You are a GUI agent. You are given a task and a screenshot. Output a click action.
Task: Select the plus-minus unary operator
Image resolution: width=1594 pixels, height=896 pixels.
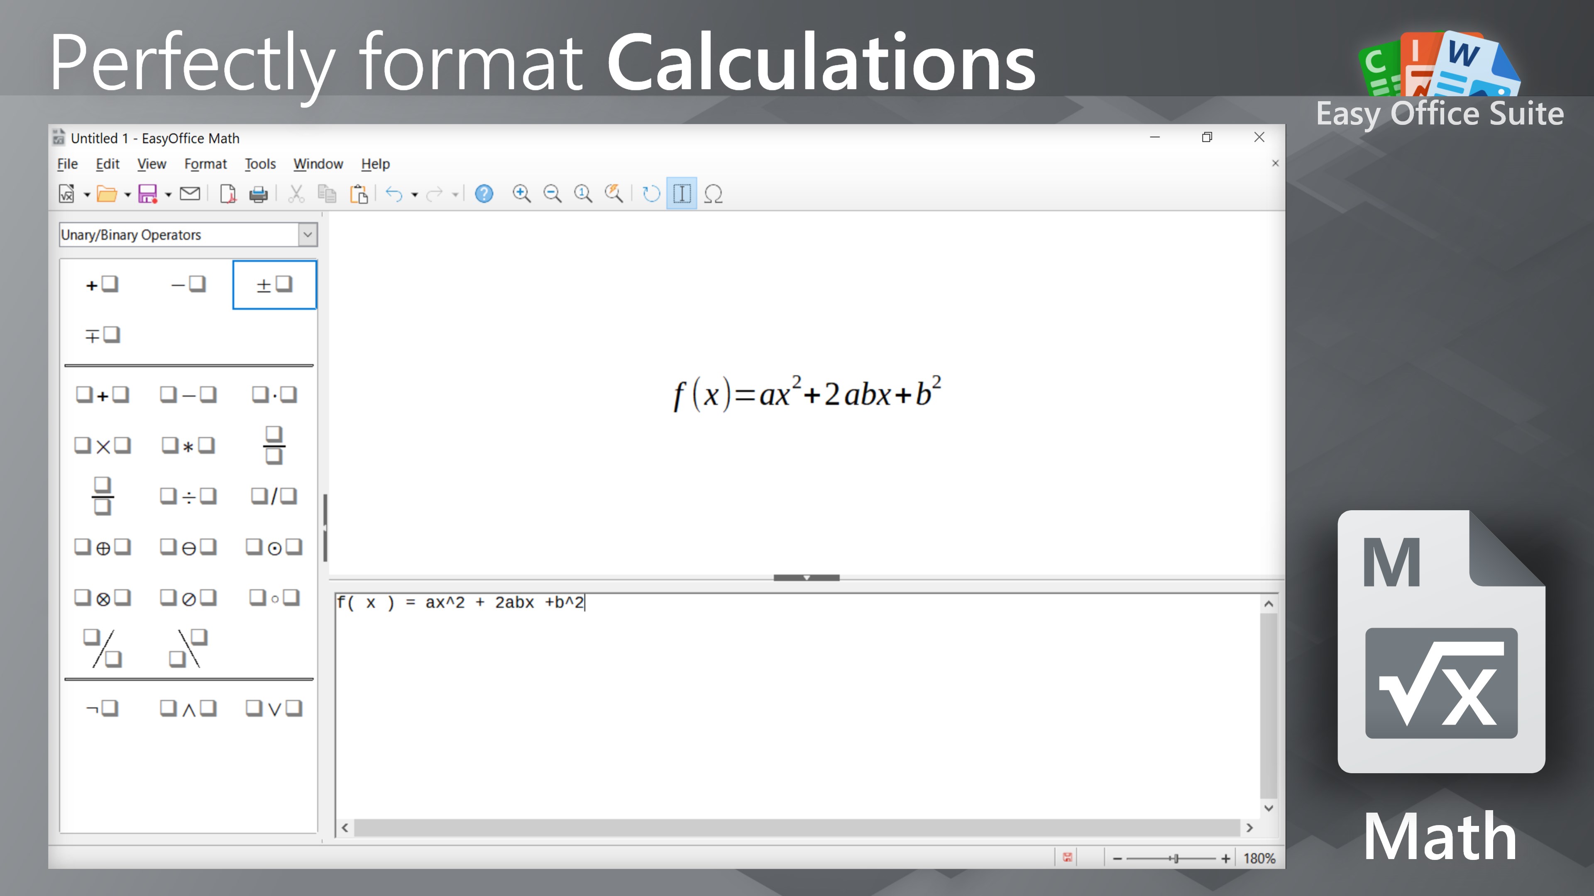click(274, 284)
